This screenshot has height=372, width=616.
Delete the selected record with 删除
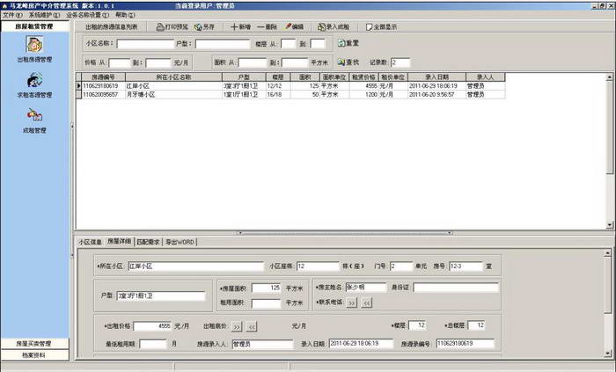point(268,27)
